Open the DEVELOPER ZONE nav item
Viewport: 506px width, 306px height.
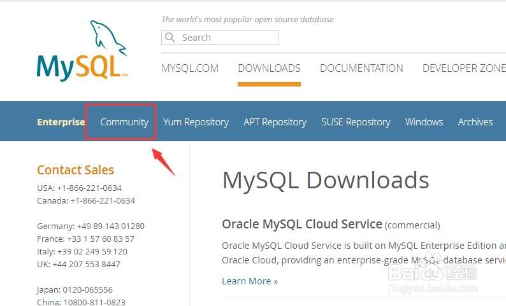(x=464, y=68)
